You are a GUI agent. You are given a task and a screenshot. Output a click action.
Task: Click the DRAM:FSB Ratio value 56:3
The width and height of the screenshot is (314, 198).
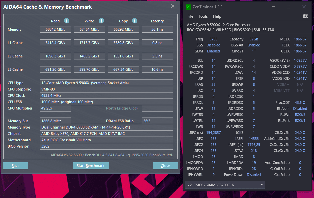[157, 121]
